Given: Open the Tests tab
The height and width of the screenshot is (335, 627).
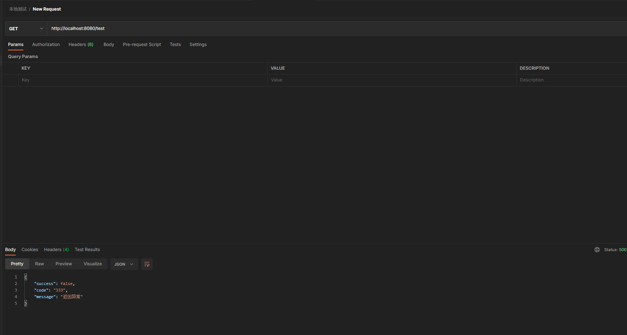Looking at the screenshot, I should [x=175, y=45].
